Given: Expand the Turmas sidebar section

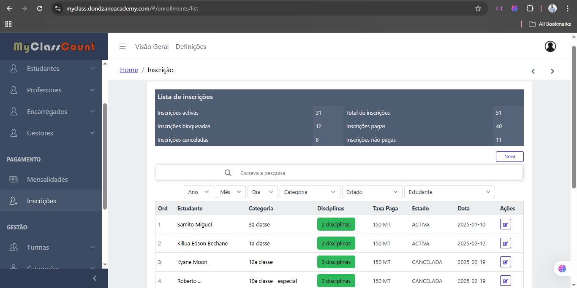Looking at the screenshot, I should coord(54,248).
